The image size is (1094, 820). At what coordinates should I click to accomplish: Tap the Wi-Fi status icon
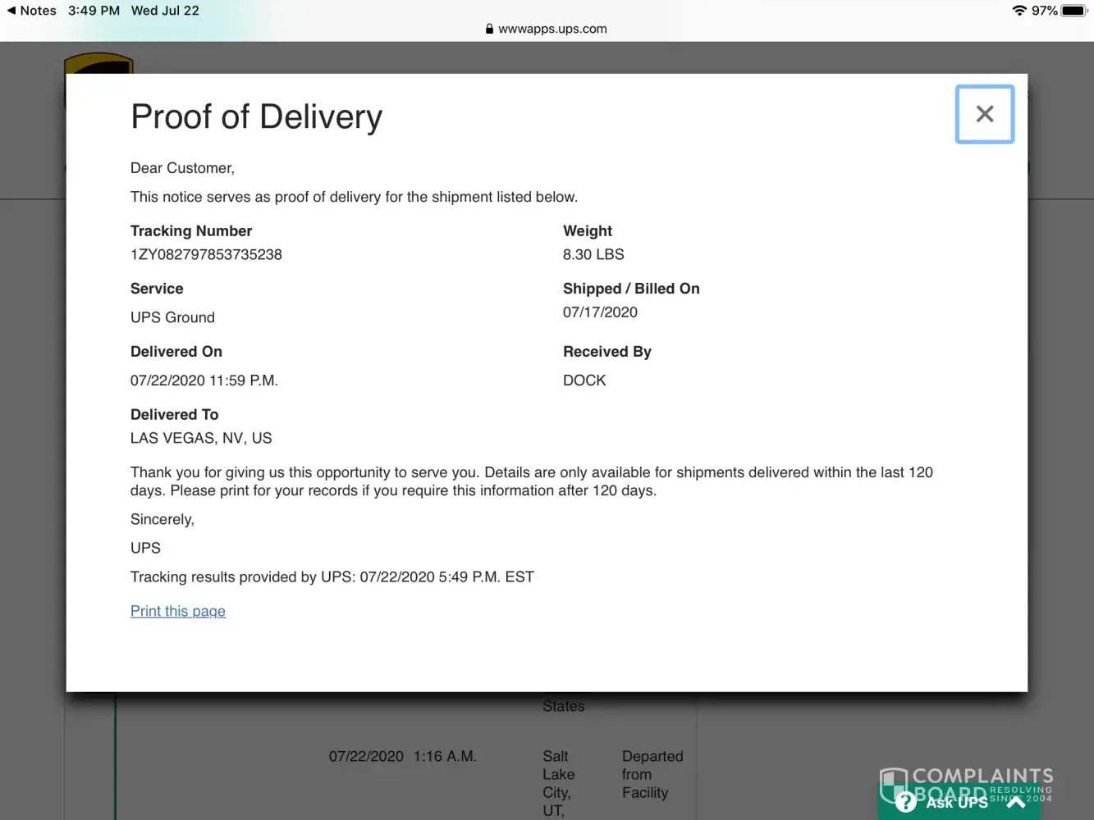pyautogui.click(x=1019, y=11)
